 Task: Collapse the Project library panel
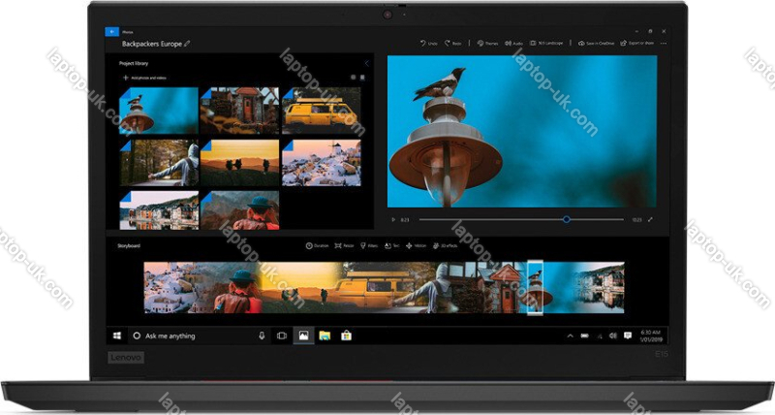(x=365, y=64)
